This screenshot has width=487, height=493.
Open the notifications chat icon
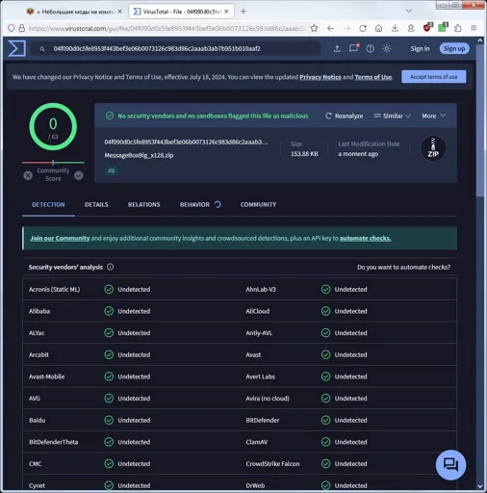(x=353, y=48)
